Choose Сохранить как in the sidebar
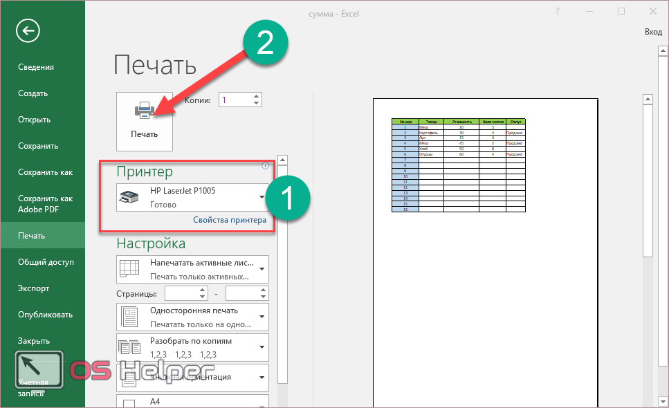The width and height of the screenshot is (669, 408). [45, 172]
